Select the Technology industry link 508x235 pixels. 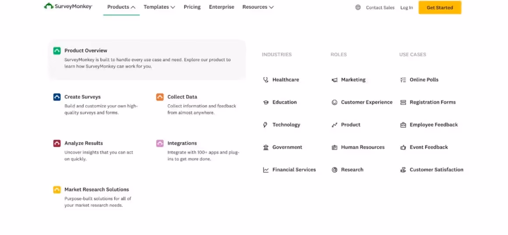286,125
